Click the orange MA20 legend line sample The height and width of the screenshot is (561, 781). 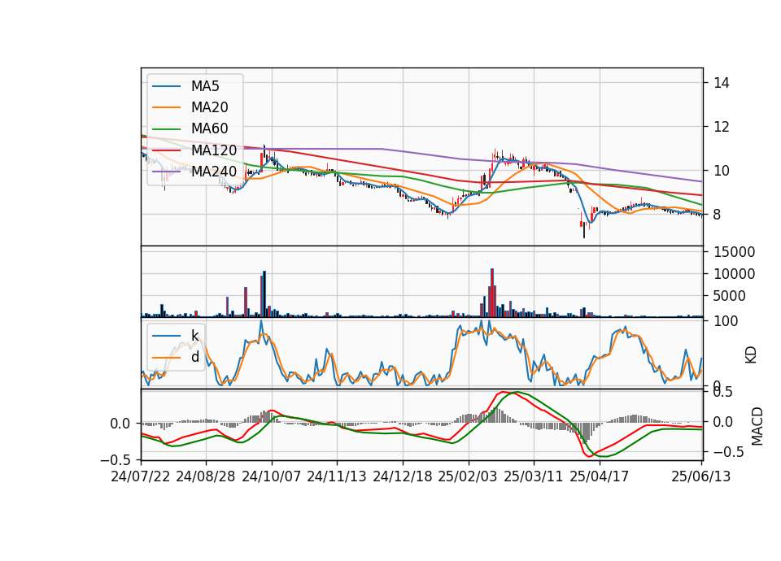coord(166,107)
